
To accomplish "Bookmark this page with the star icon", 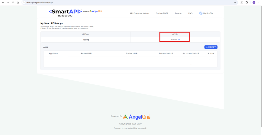I will click(x=235, y=3).
